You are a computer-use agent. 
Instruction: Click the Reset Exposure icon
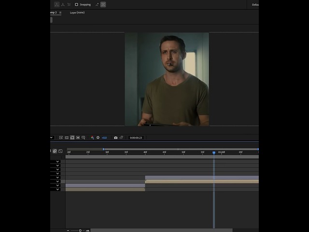click(98, 137)
